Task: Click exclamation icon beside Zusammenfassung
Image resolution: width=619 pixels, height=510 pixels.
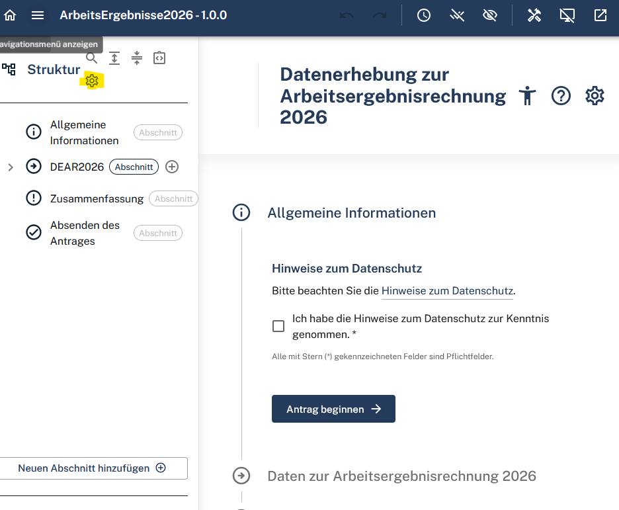Action: coord(34,198)
